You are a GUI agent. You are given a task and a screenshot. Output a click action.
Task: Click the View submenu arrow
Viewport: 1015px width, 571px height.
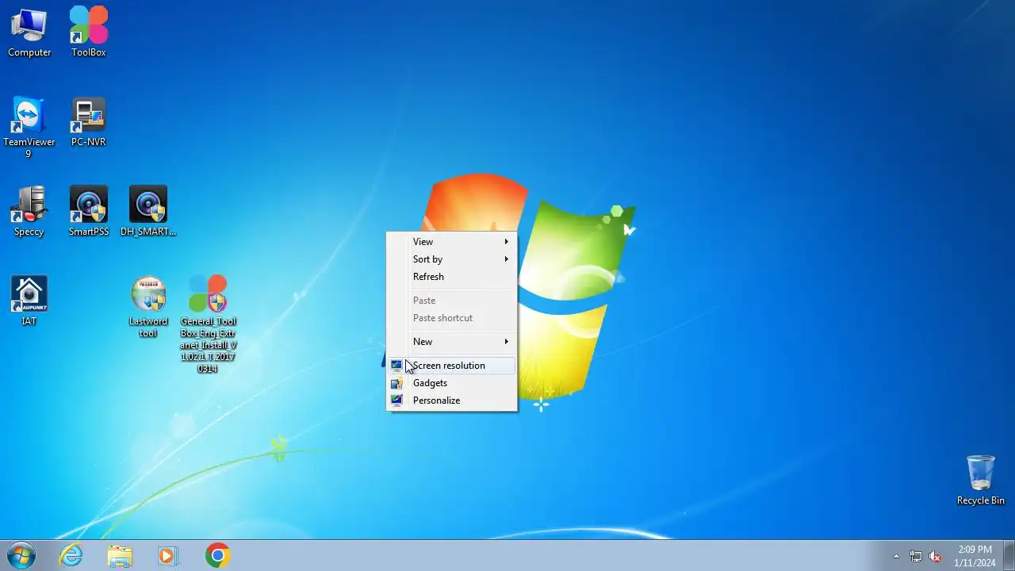coord(506,242)
